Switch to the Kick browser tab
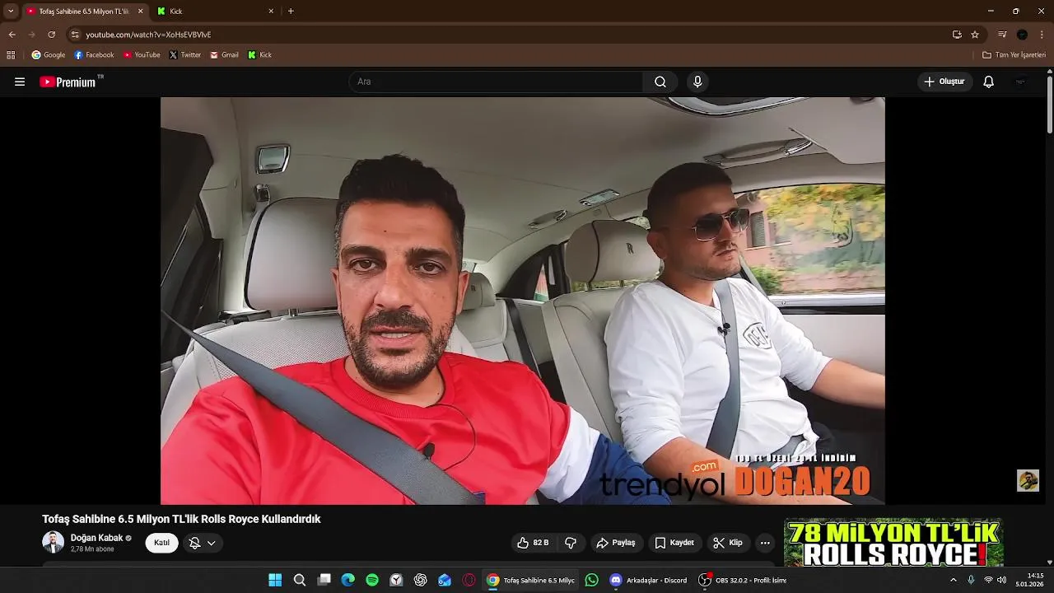 click(x=216, y=12)
